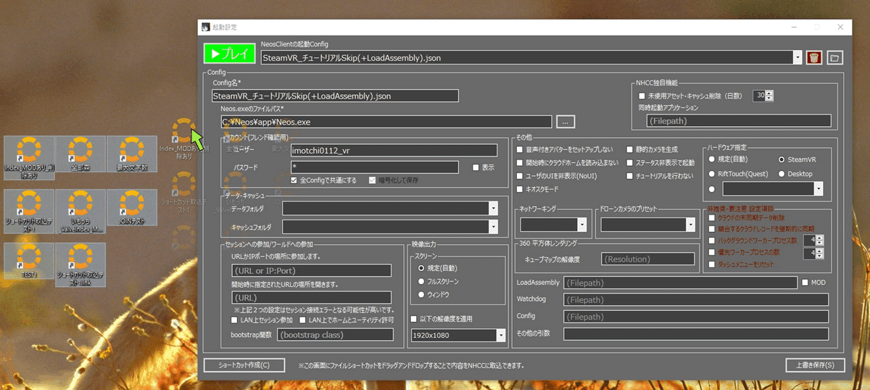Click the LoadAssembly filepath field

(680, 283)
